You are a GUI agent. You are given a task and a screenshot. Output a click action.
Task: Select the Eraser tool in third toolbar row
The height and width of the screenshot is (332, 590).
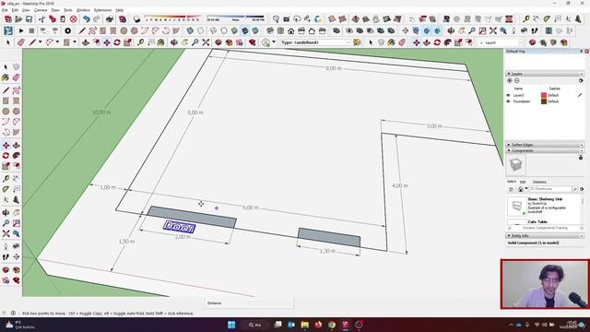point(20,42)
